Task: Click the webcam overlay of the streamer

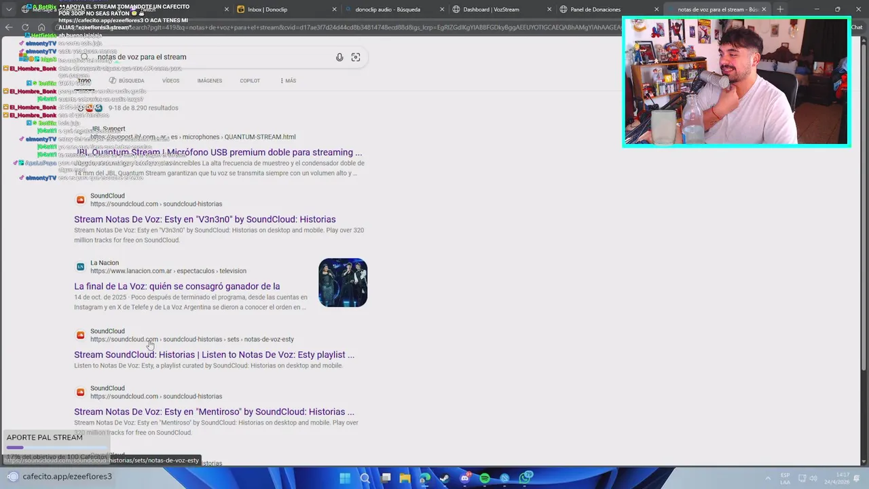Action: (737, 81)
